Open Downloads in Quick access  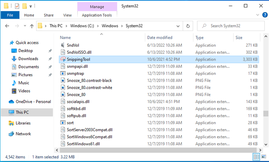[x=28, y=59]
